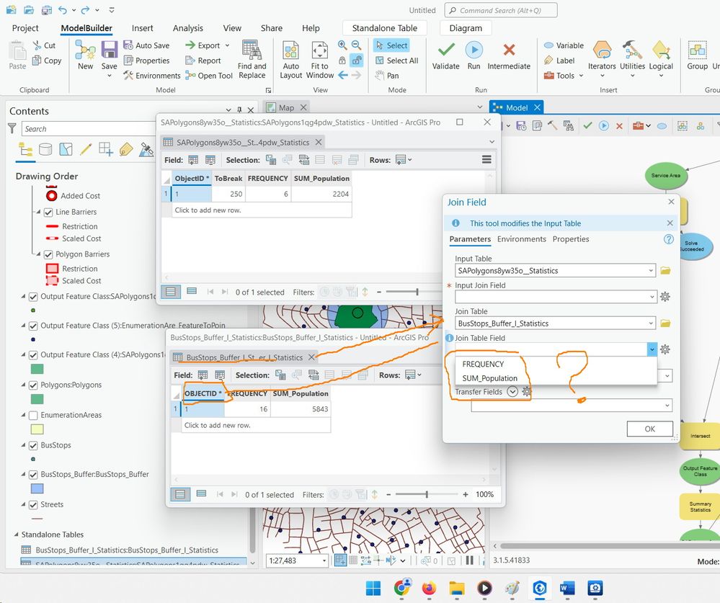Open Join Table dropdown
This screenshot has height=603, width=720.
tap(651, 323)
